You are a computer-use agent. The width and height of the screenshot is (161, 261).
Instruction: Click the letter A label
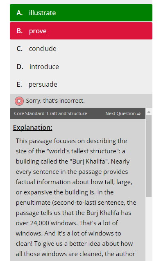pos(20,13)
